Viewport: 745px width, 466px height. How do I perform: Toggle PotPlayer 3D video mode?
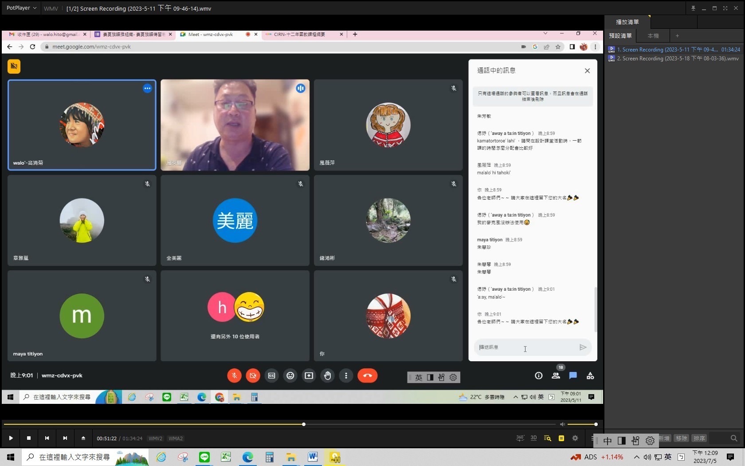(533, 438)
